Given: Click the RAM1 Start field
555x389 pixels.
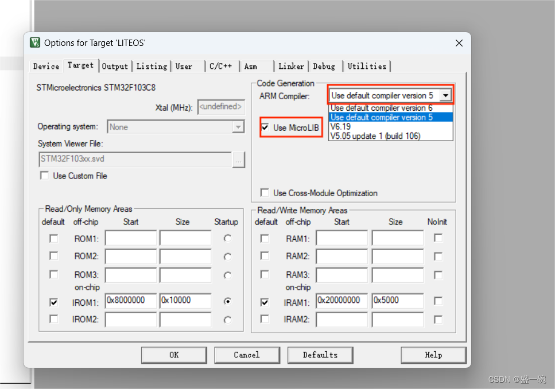Looking at the screenshot, I should pyautogui.click(x=342, y=238).
